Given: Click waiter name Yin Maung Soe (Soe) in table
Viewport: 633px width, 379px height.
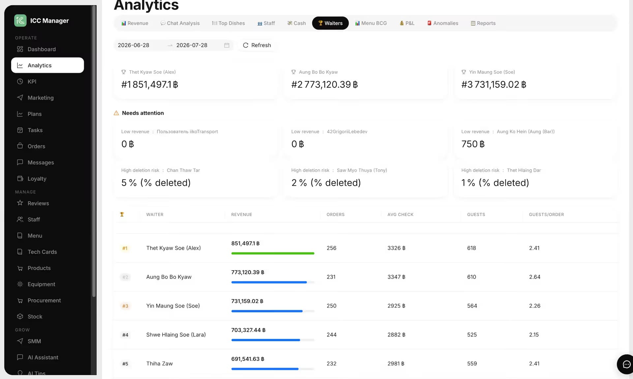Looking at the screenshot, I should coord(173,306).
